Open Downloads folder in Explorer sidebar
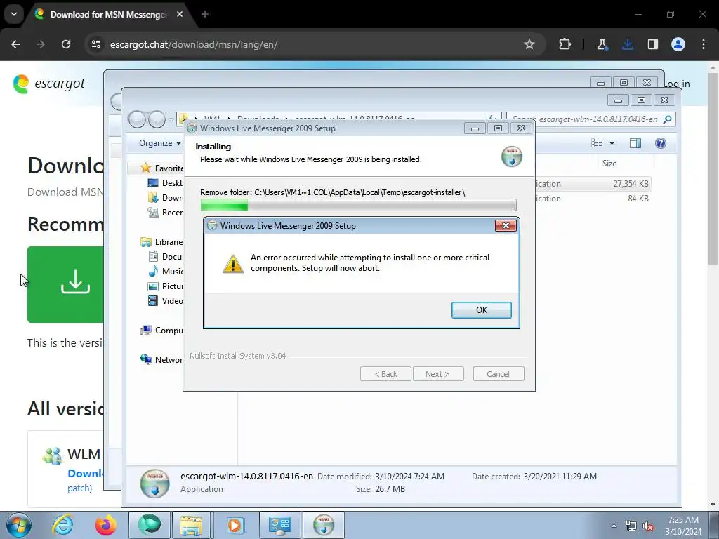The width and height of the screenshot is (719, 539). [165, 197]
